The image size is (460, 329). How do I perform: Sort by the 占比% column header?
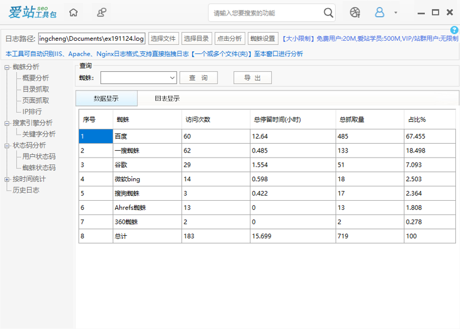(x=430, y=120)
